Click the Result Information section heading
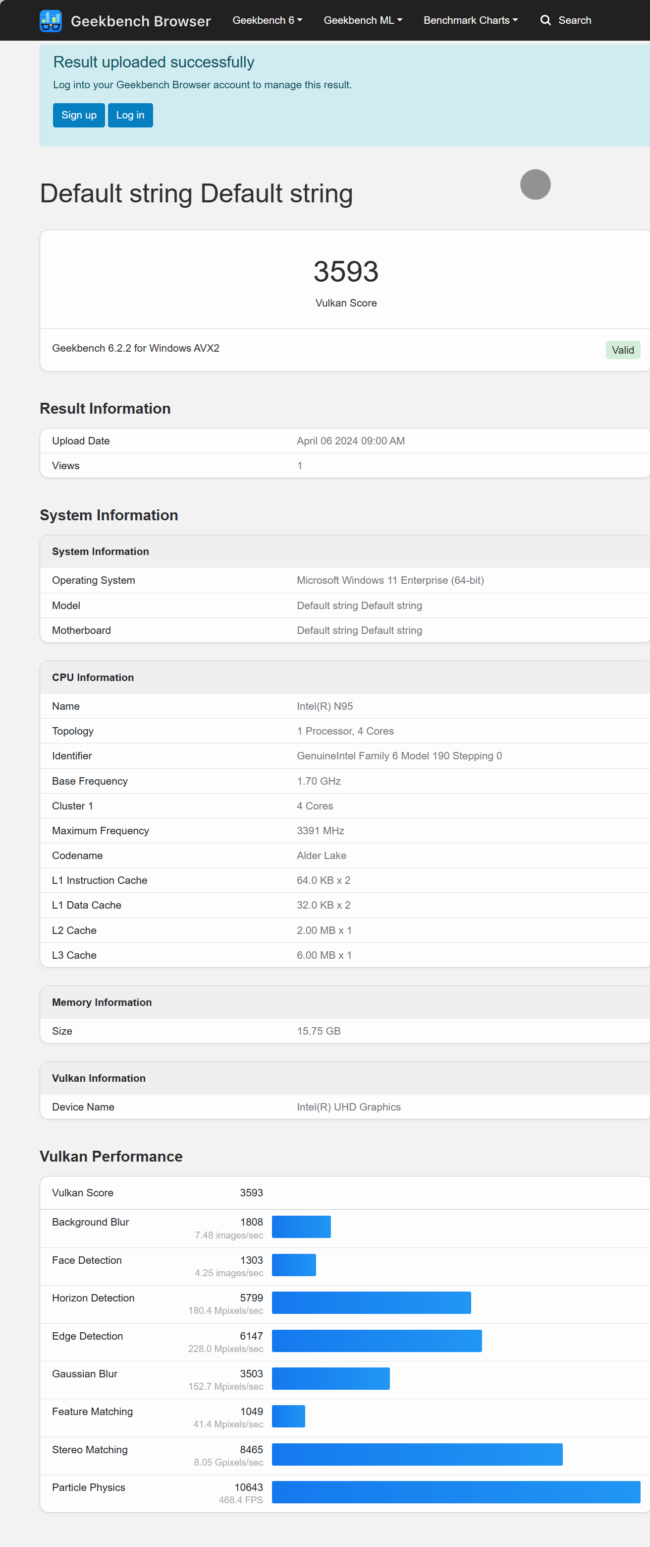 (105, 408)
